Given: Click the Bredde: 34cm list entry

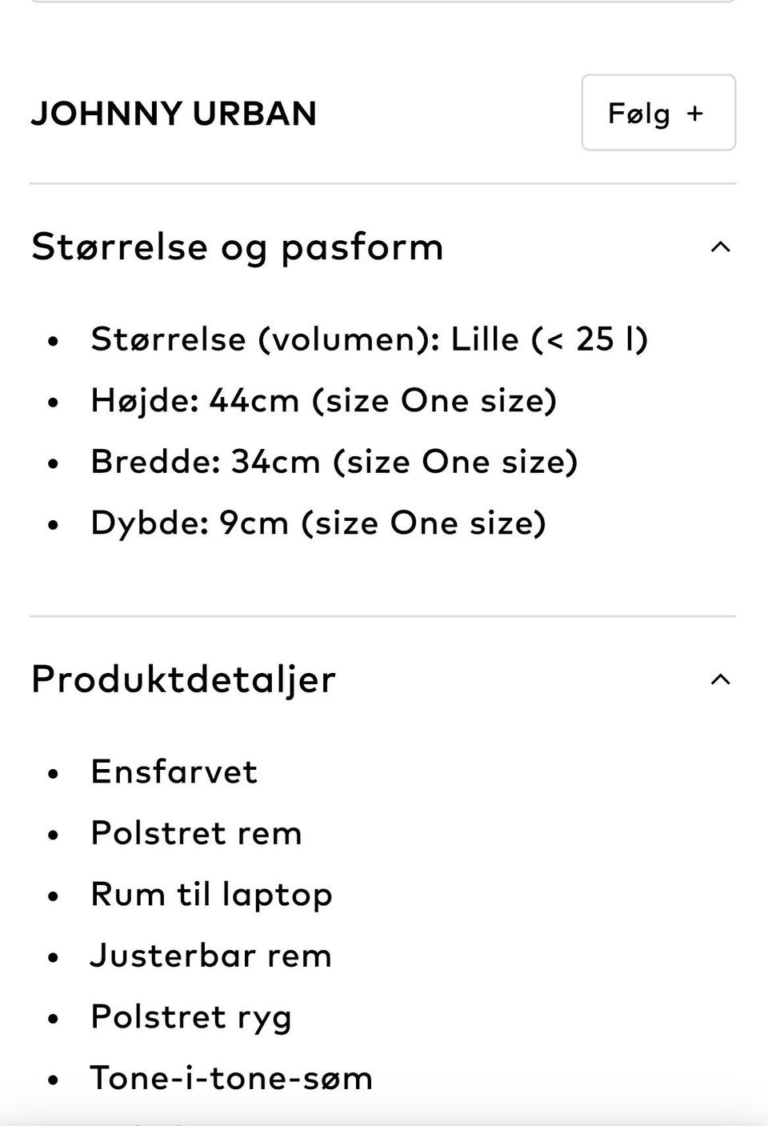Looking at the screenshot, I should pos(334,463).
